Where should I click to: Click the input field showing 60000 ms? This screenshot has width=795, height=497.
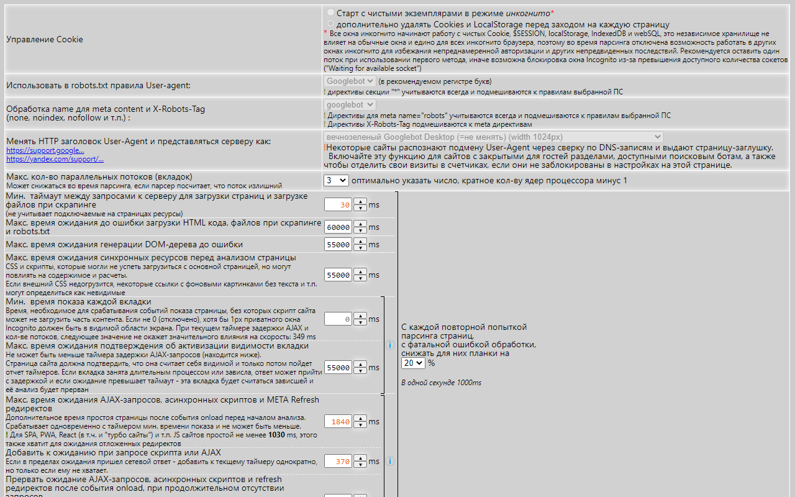tap(338, 227)
